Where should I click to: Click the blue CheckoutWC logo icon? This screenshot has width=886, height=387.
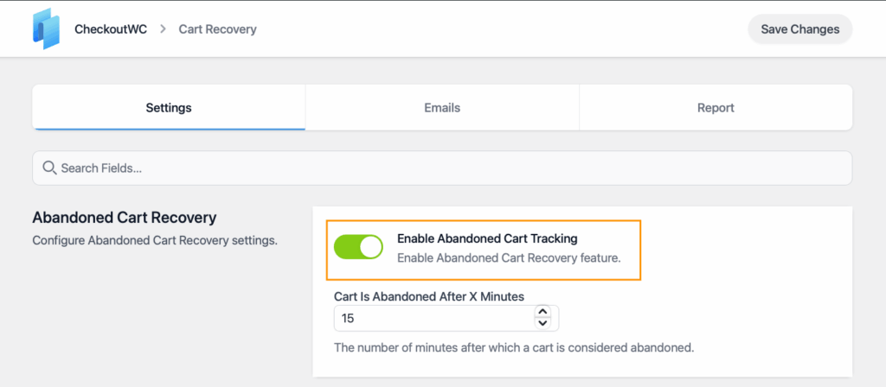click(46, 29)
